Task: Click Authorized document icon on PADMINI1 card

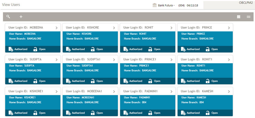Action: [x=126, y=113]
